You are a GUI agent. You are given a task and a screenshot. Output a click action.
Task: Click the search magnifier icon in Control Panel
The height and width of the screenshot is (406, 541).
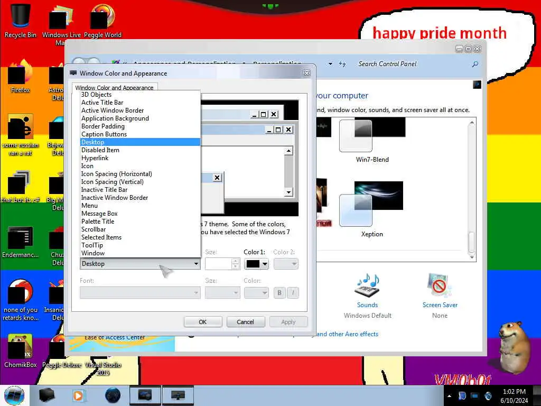point(475,64)
